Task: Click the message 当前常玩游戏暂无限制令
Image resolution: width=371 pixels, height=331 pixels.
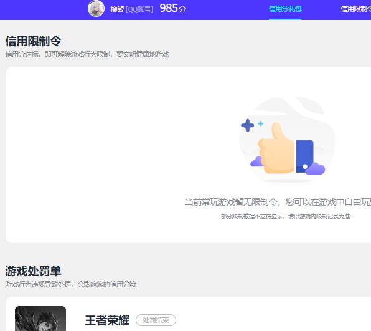Action: 278,202
